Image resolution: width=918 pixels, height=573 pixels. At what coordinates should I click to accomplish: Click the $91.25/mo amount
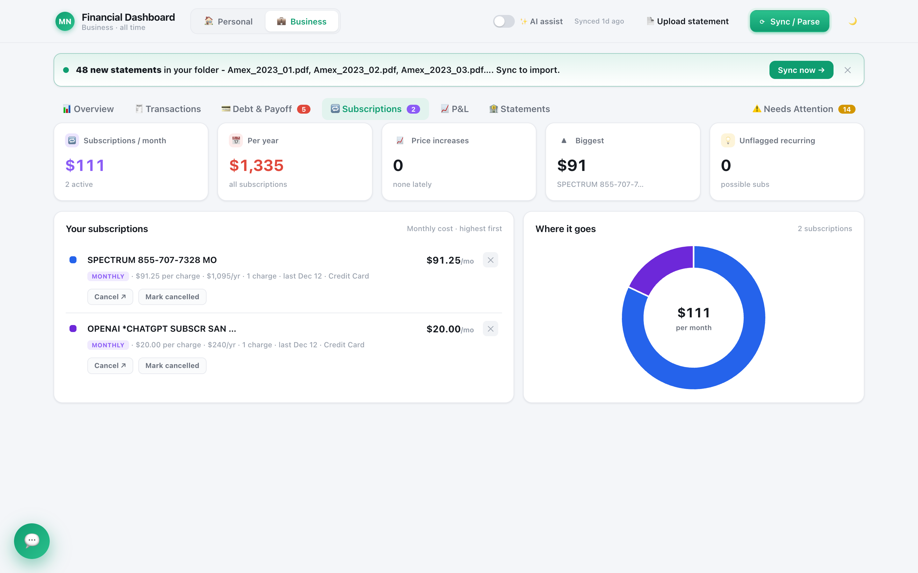click(x=450, y=260)
